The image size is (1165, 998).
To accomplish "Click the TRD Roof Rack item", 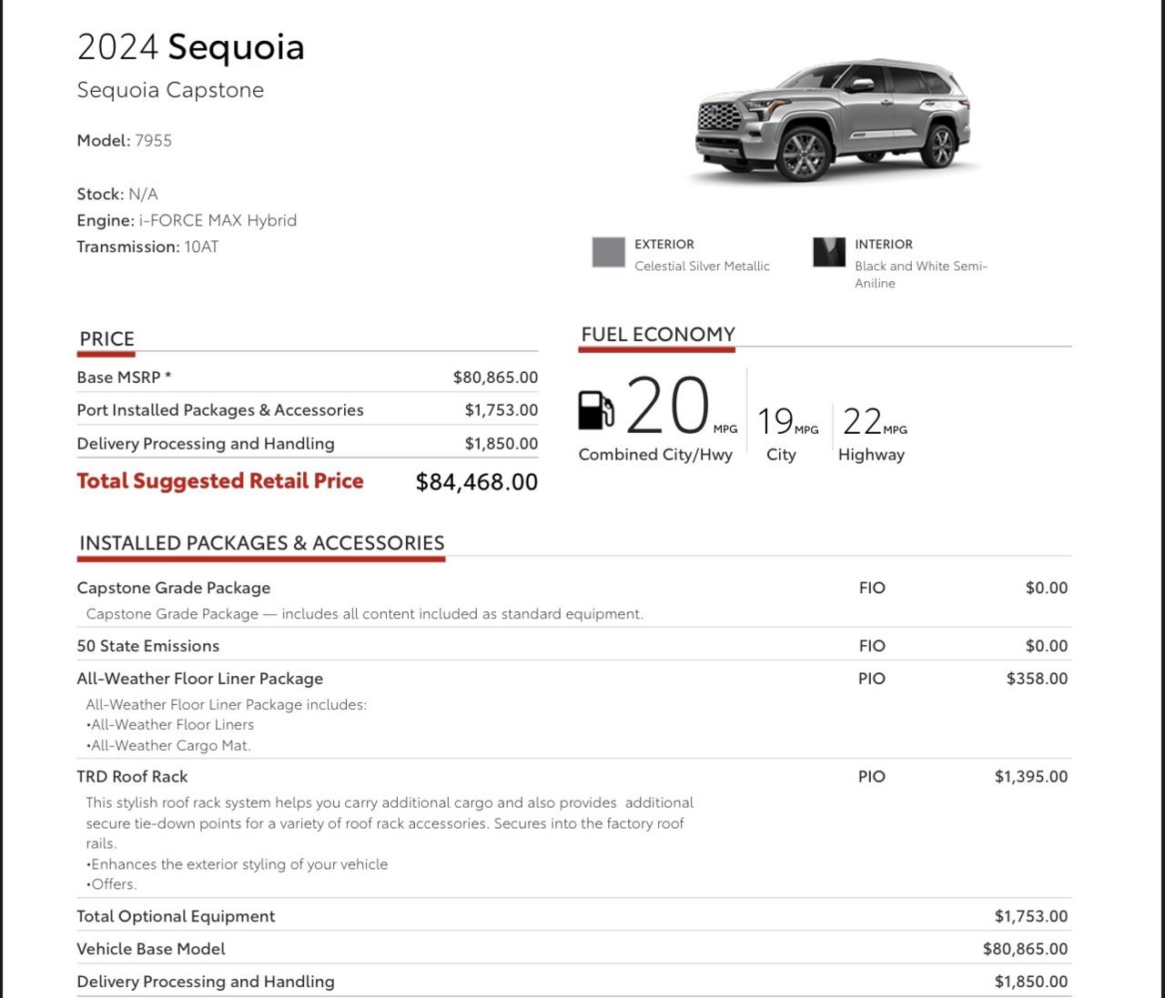I will 132,777.
